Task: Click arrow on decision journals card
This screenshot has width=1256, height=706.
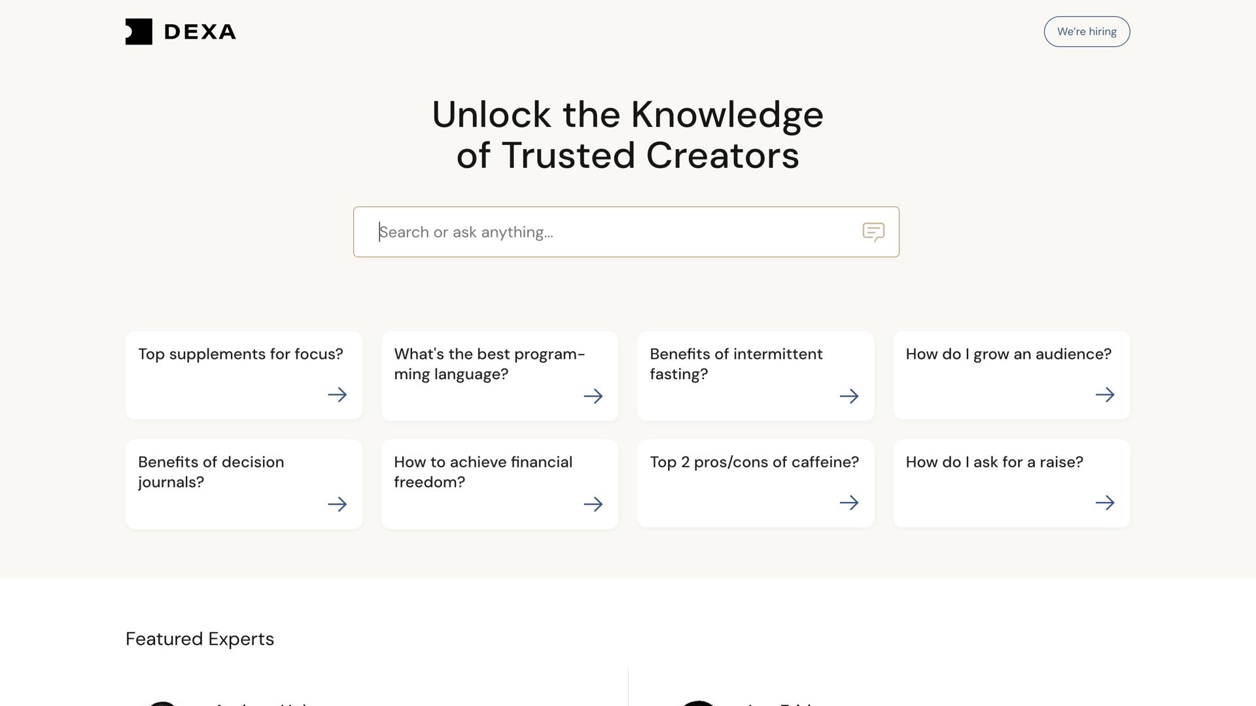Action: pyautogui.click(x=338, y=504)
